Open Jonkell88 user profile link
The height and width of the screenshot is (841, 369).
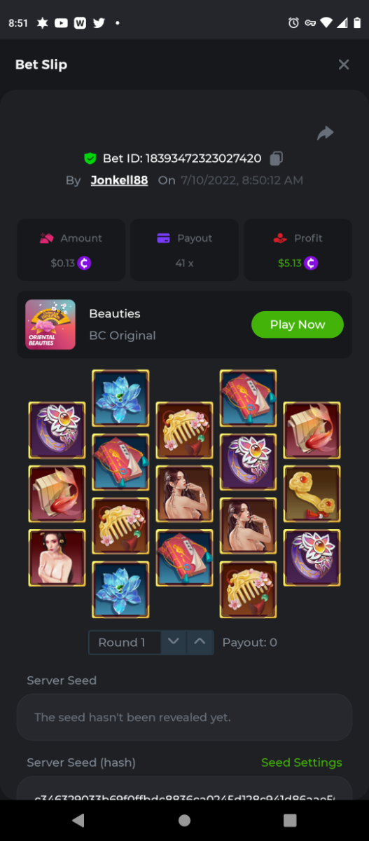(x=119, y=180)
